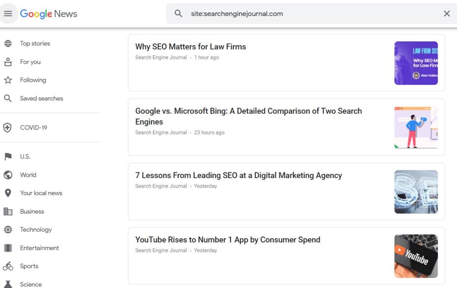Open the hamburger navigation menu

[x=8, y=13]
